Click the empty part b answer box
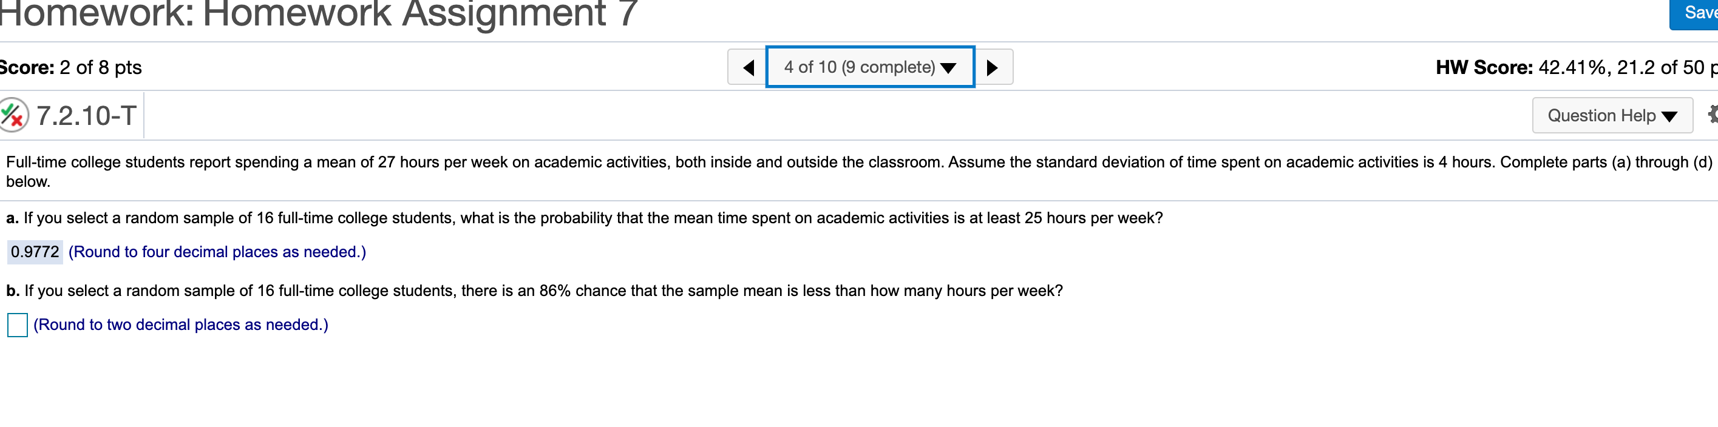Viewport: 1718px width, 427px height. click(18, 324)
